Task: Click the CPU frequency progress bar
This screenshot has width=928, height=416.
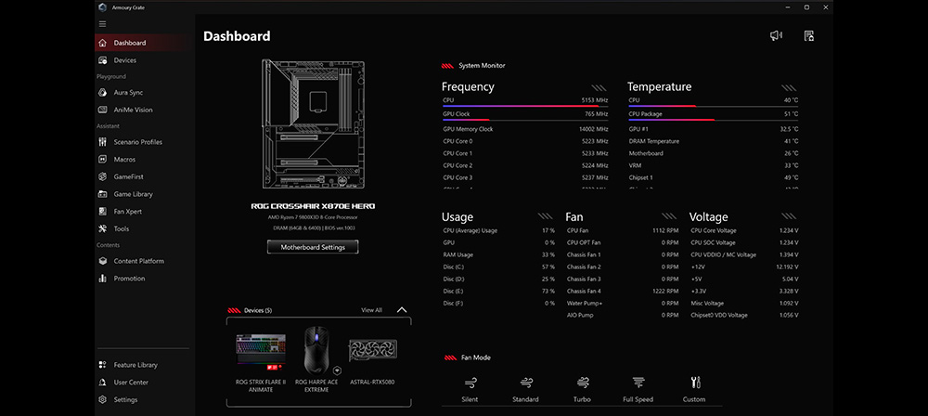Action: [x=525, y=106]
